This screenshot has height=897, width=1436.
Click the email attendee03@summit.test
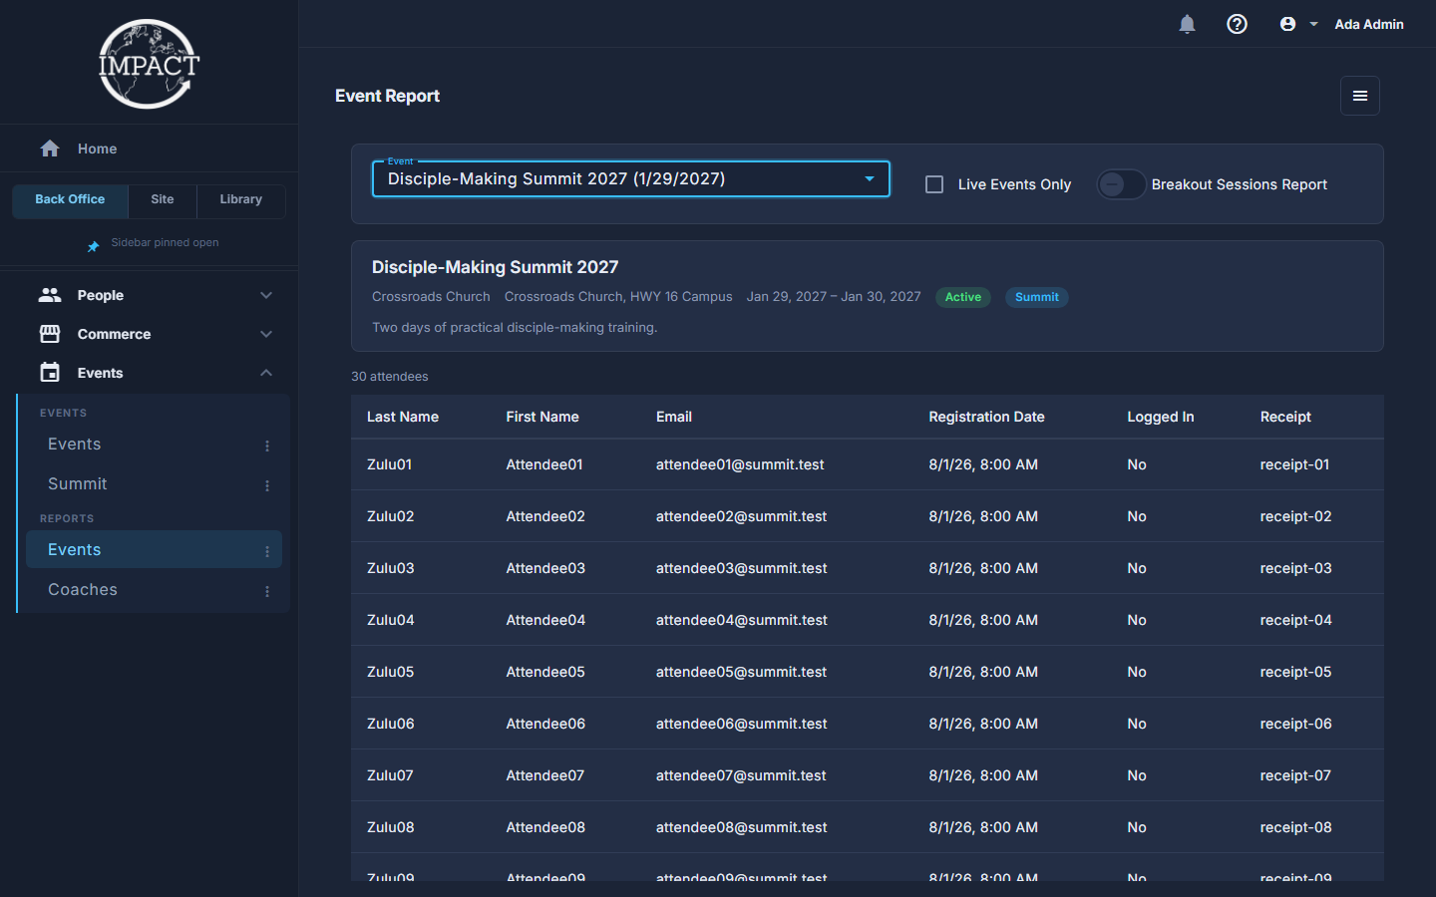742,568
